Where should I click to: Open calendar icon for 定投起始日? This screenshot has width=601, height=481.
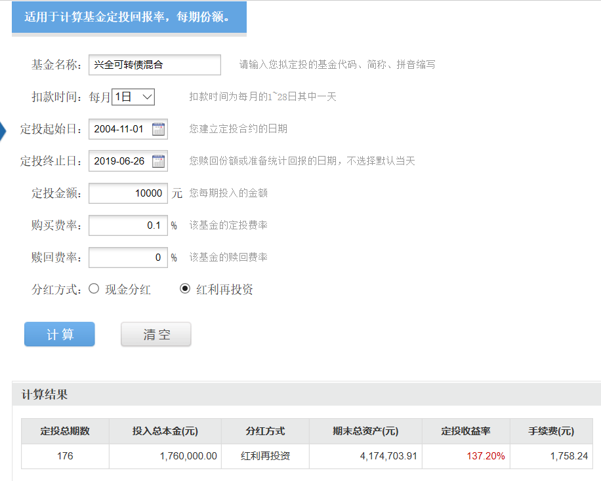click(x=158, y=129)
